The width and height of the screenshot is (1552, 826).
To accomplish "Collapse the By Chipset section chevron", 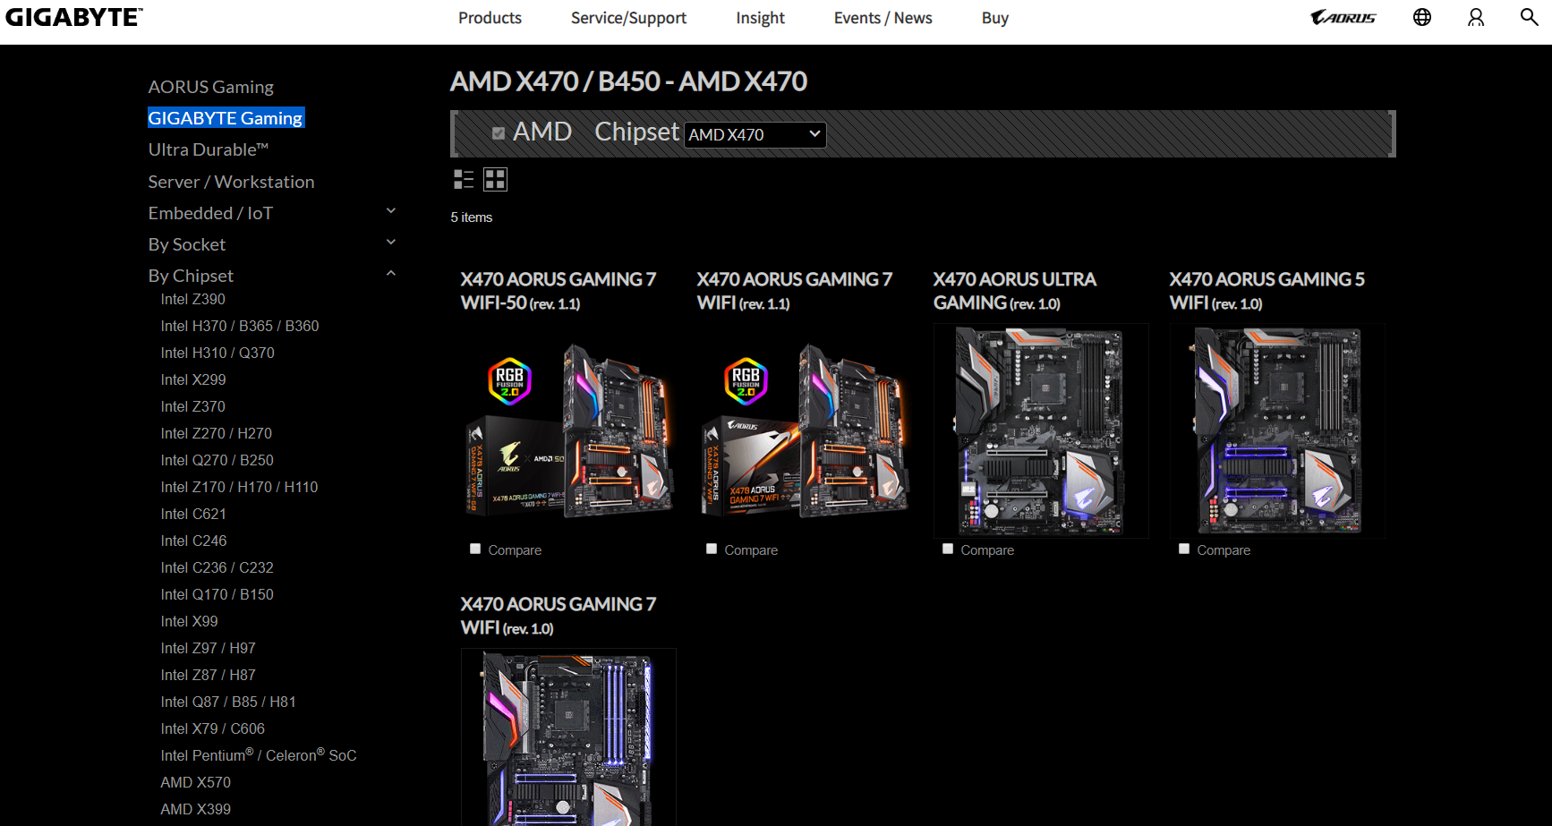I will [x=391, y=274].
